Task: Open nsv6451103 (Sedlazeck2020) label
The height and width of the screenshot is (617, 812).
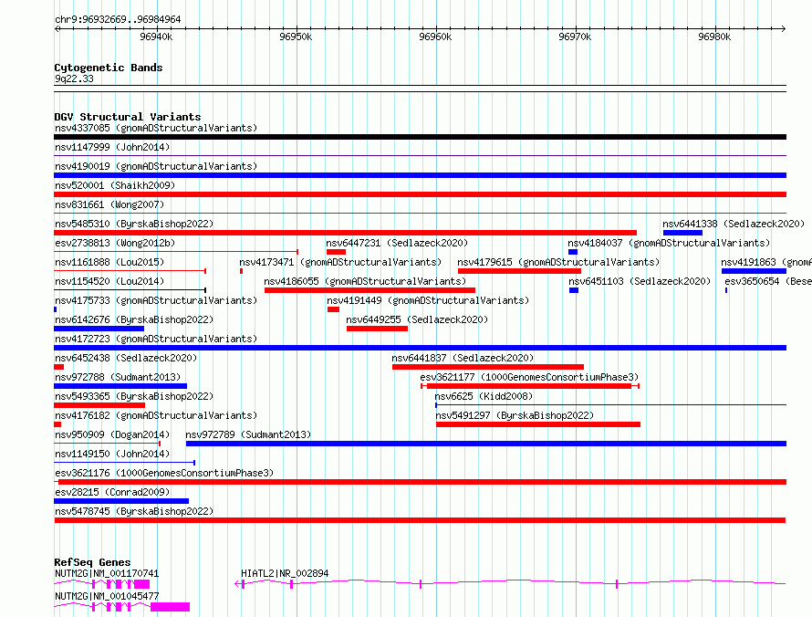Action: point(640,281)
